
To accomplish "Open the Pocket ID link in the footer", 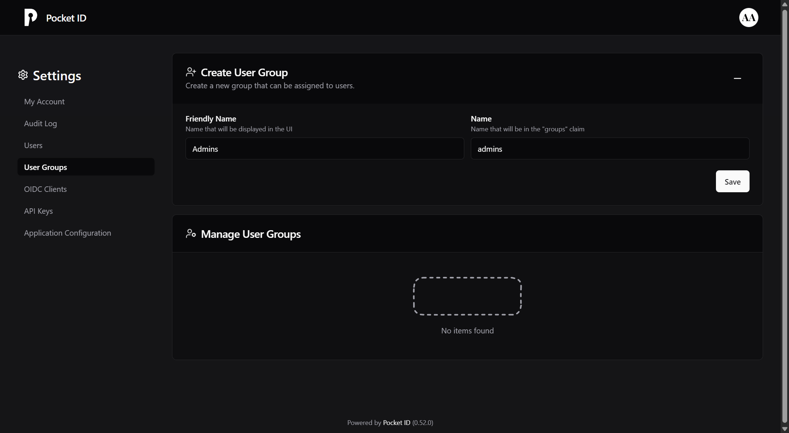I will 397,422.
